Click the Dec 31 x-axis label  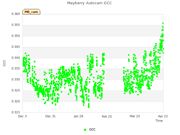tap(50, 116)
